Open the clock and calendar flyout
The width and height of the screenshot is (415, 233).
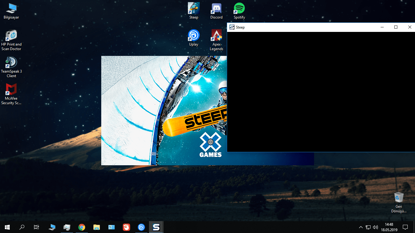389,227
